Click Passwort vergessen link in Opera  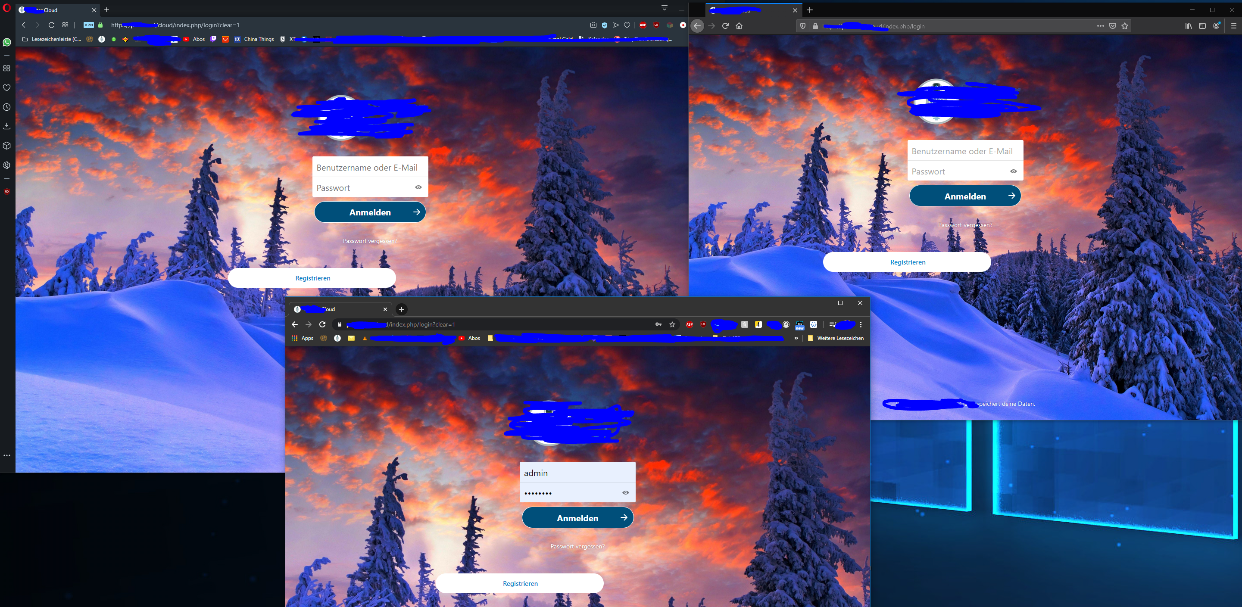(x=370, y=241)
